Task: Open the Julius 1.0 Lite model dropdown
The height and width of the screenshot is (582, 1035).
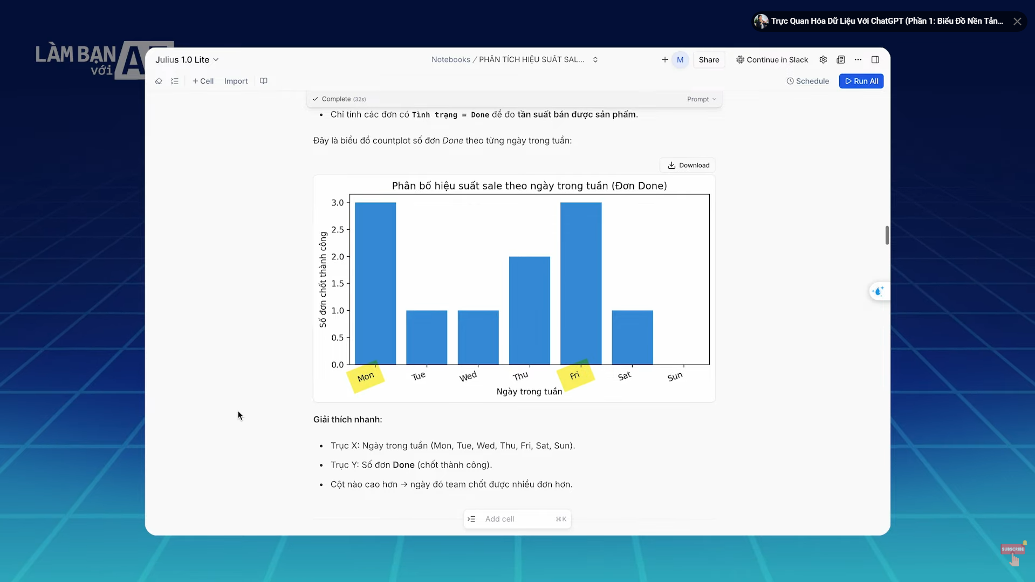Action: click(x=187, y=59)
